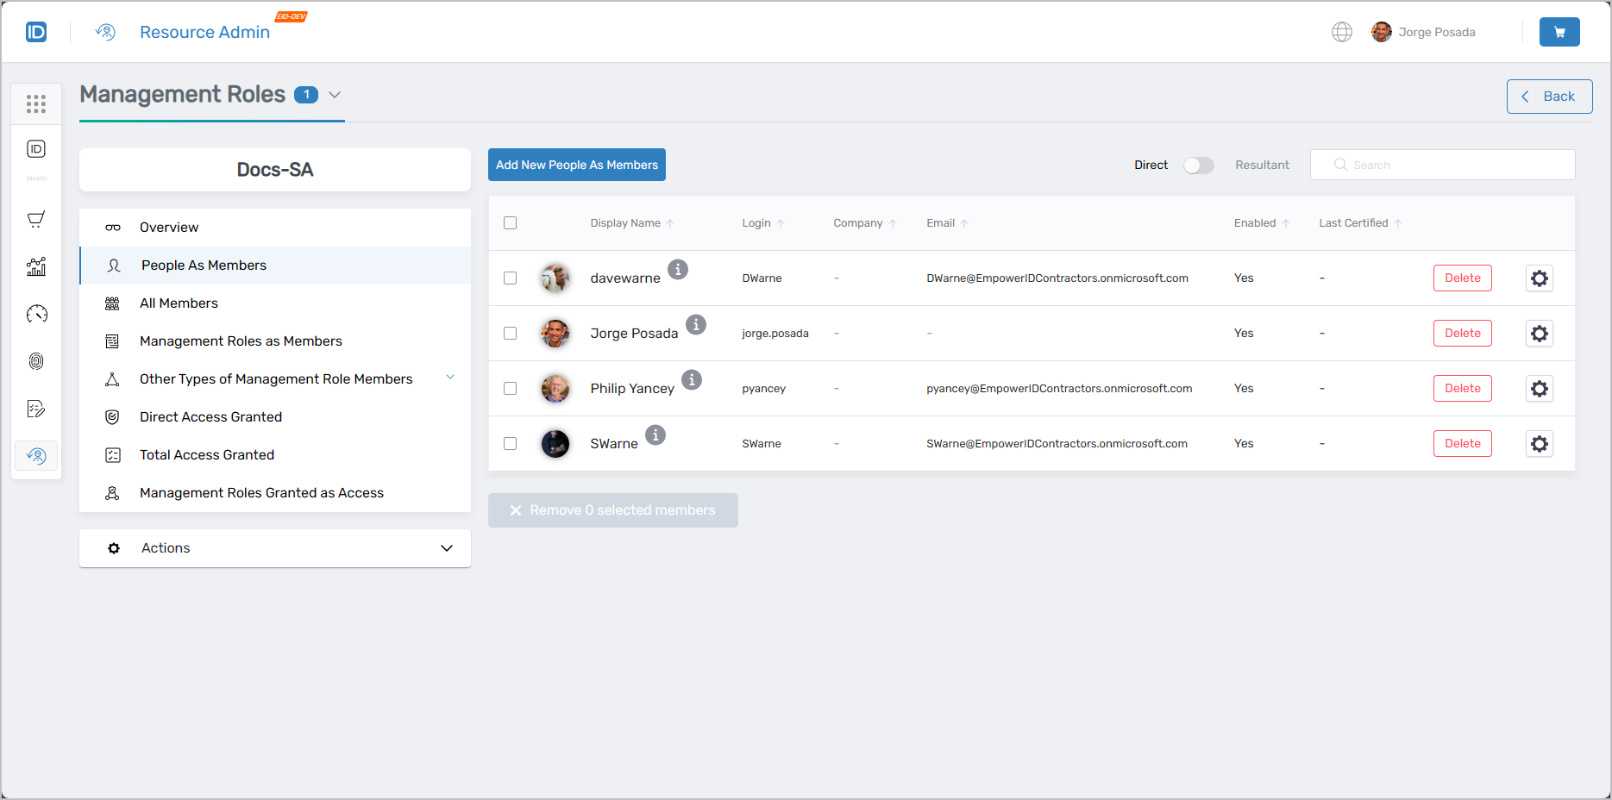
Task: Click Add New People As Members
Action: tap(576, 165)
